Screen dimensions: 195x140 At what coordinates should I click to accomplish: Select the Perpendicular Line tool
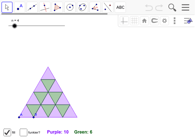(45, 7)
